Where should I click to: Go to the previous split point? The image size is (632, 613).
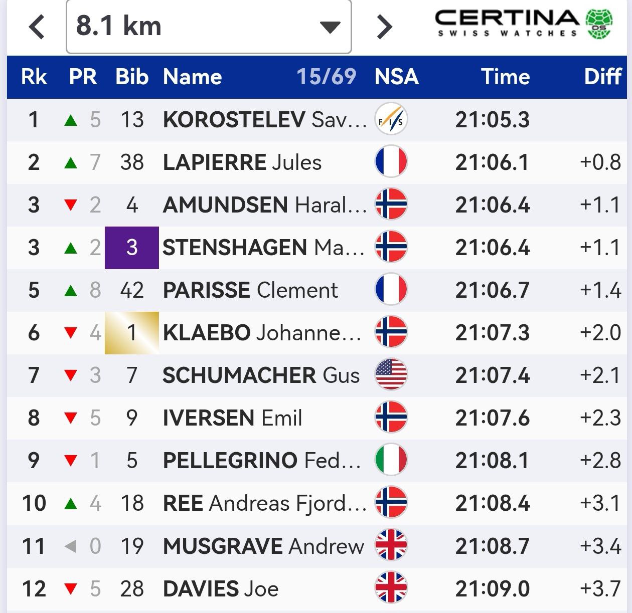tap(37, 27)
